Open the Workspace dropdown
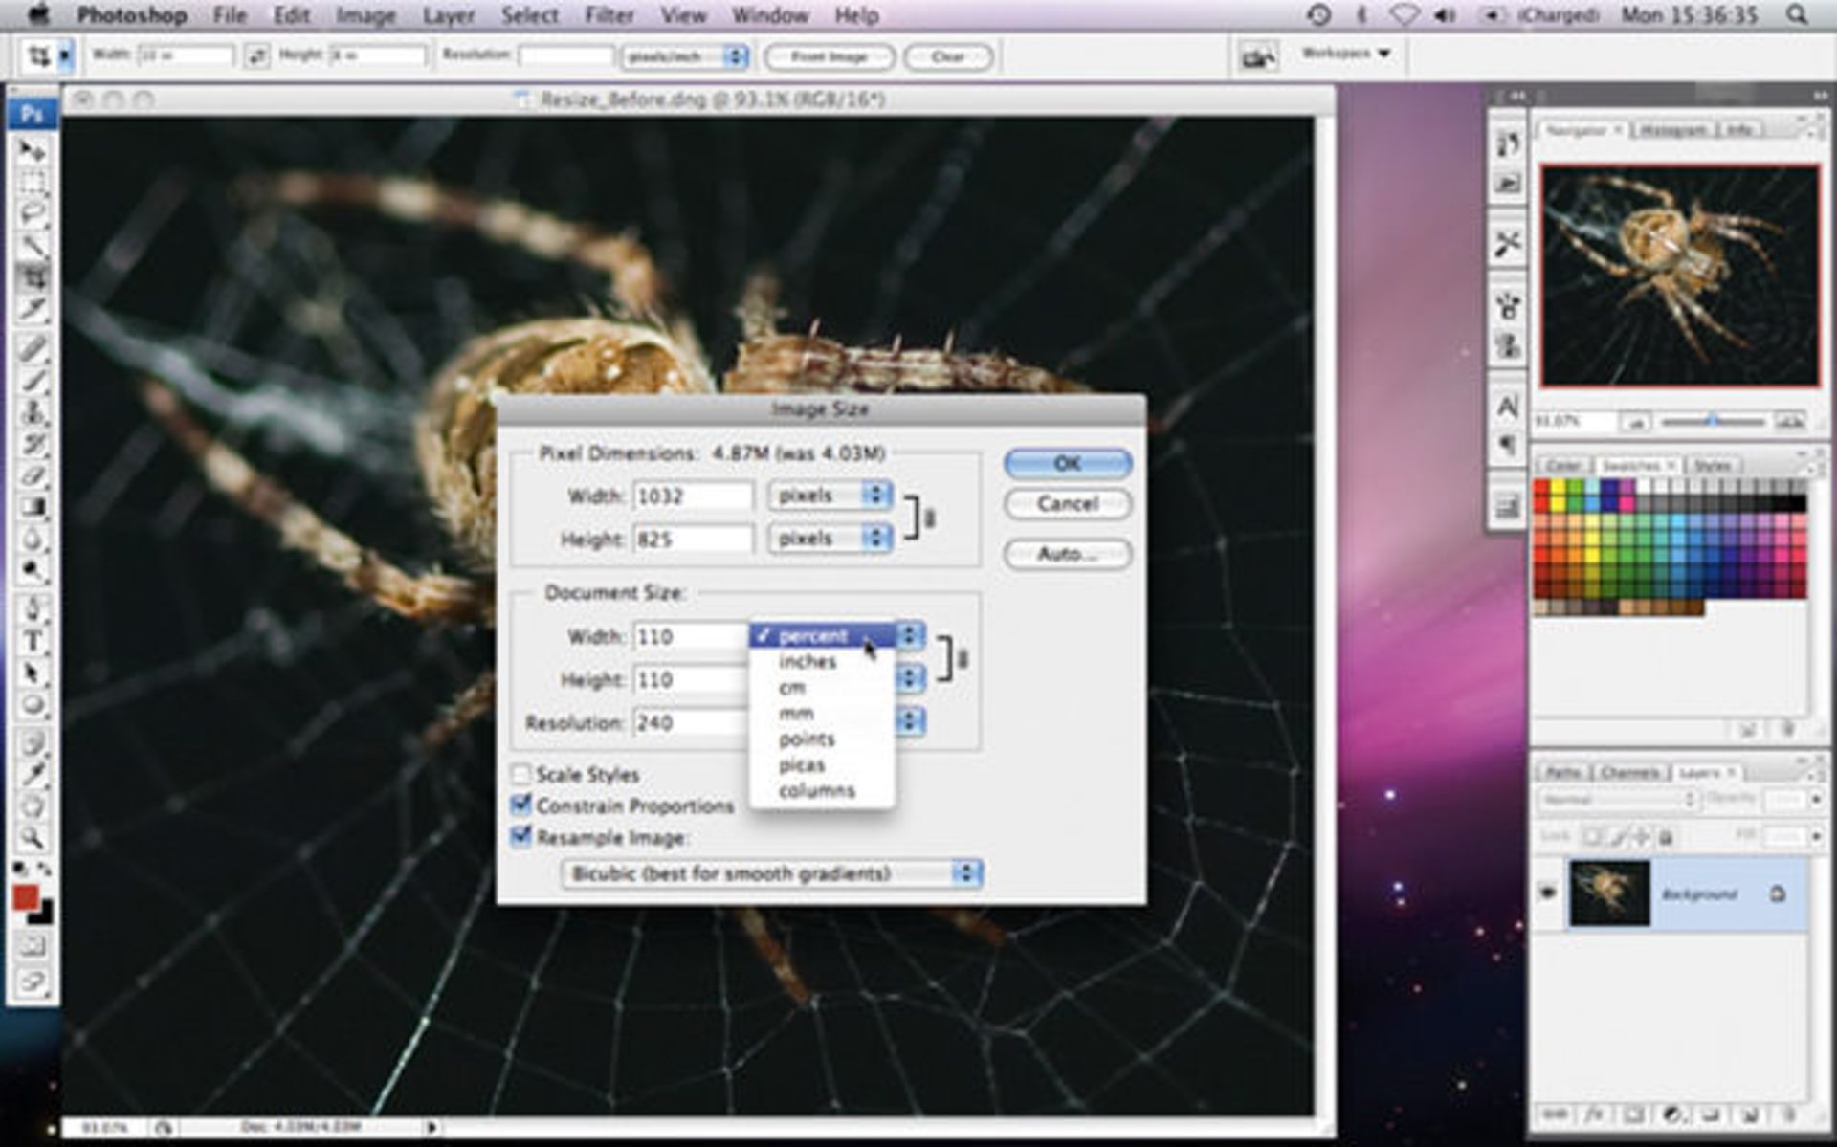Screen dimensions: 1837x1147 (x=1345, y=54)
